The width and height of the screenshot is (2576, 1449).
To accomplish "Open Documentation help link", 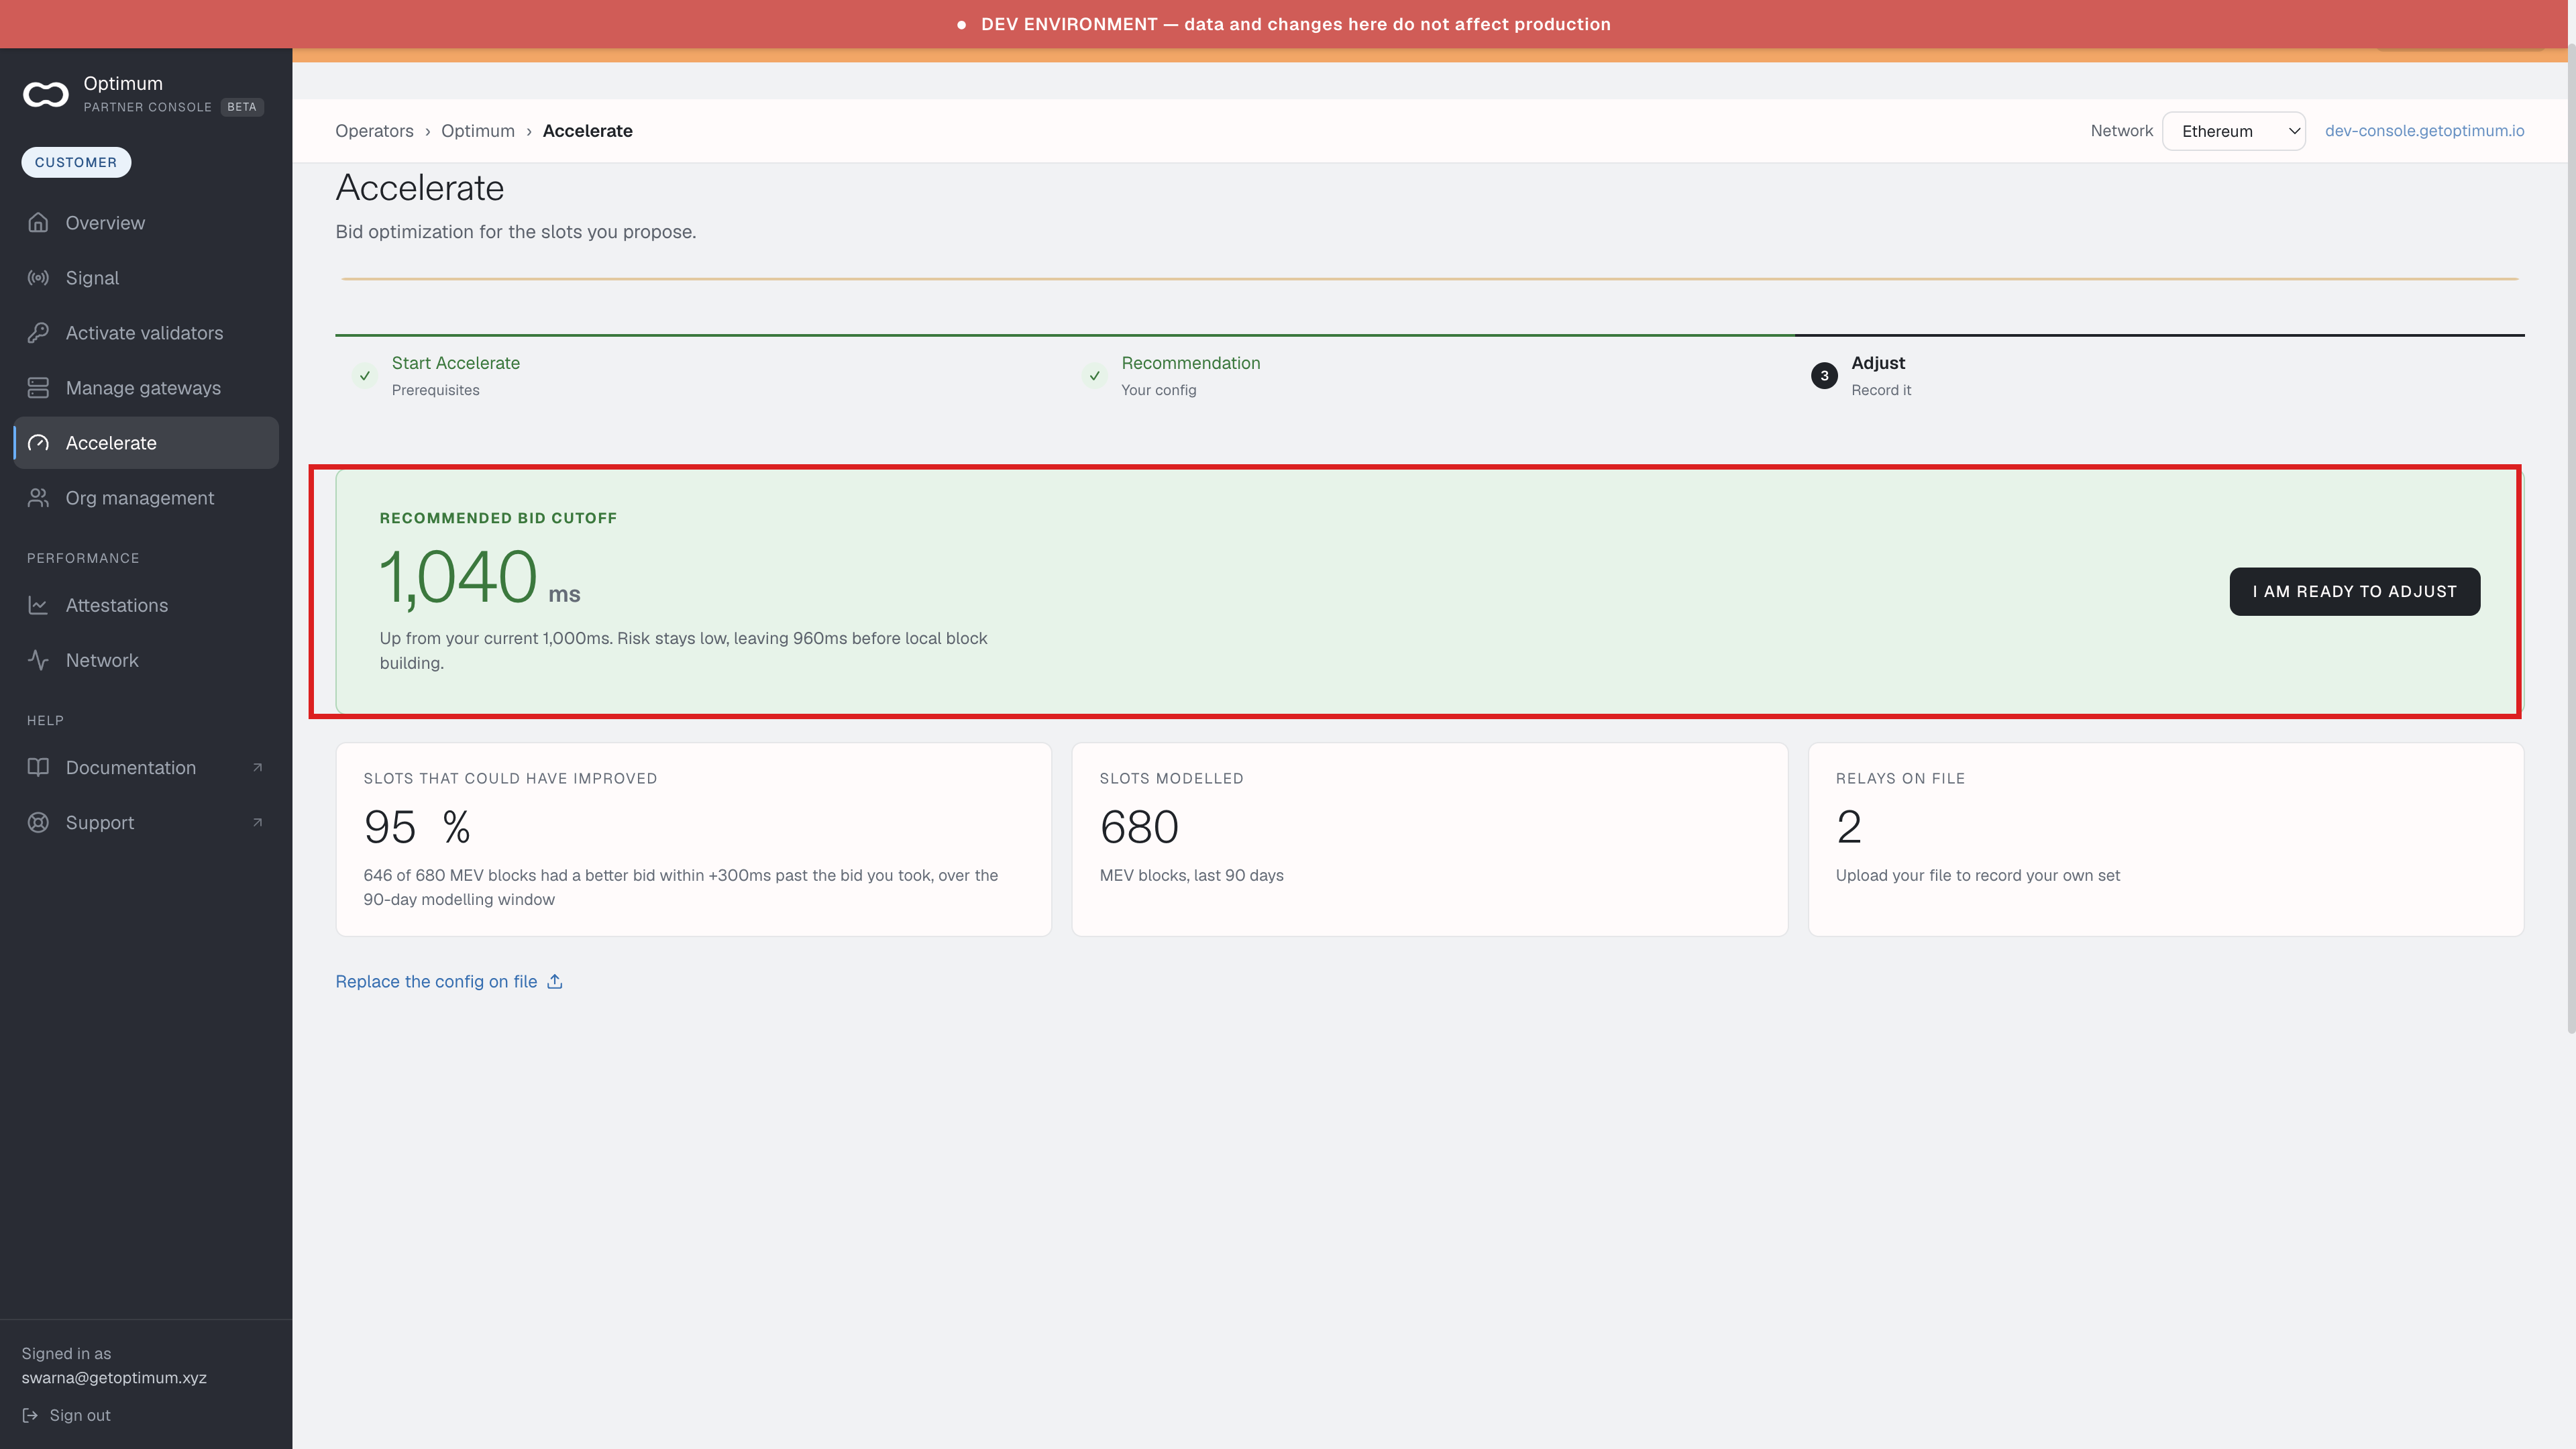I will pos(146,767).
